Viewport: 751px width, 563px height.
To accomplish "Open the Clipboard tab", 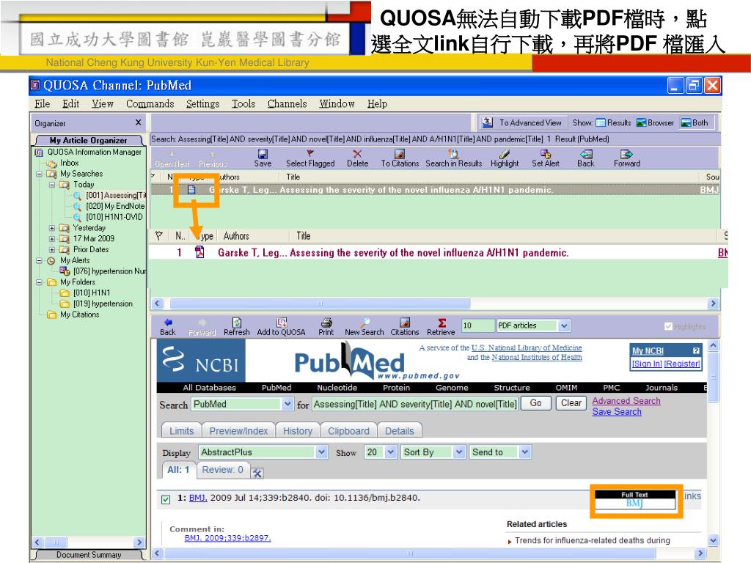I will tap(348, 431).
